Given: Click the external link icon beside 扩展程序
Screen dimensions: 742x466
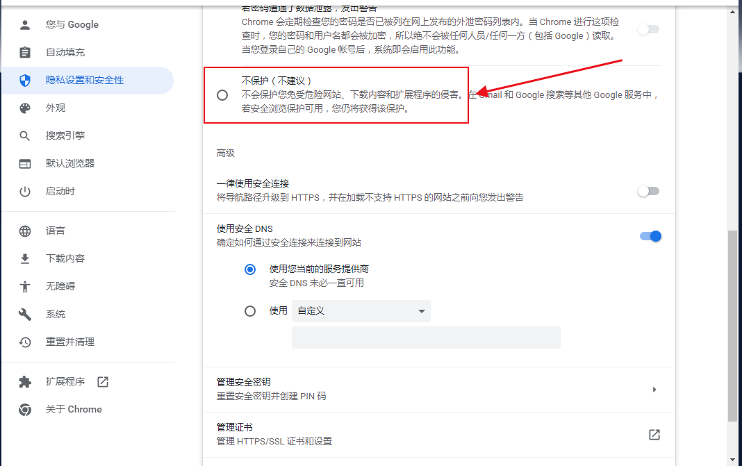Looking at the screenshot, I should [x=103, y=382].
